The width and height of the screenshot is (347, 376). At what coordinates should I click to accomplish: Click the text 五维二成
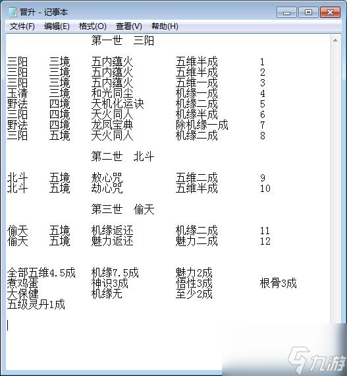point(196,177)
